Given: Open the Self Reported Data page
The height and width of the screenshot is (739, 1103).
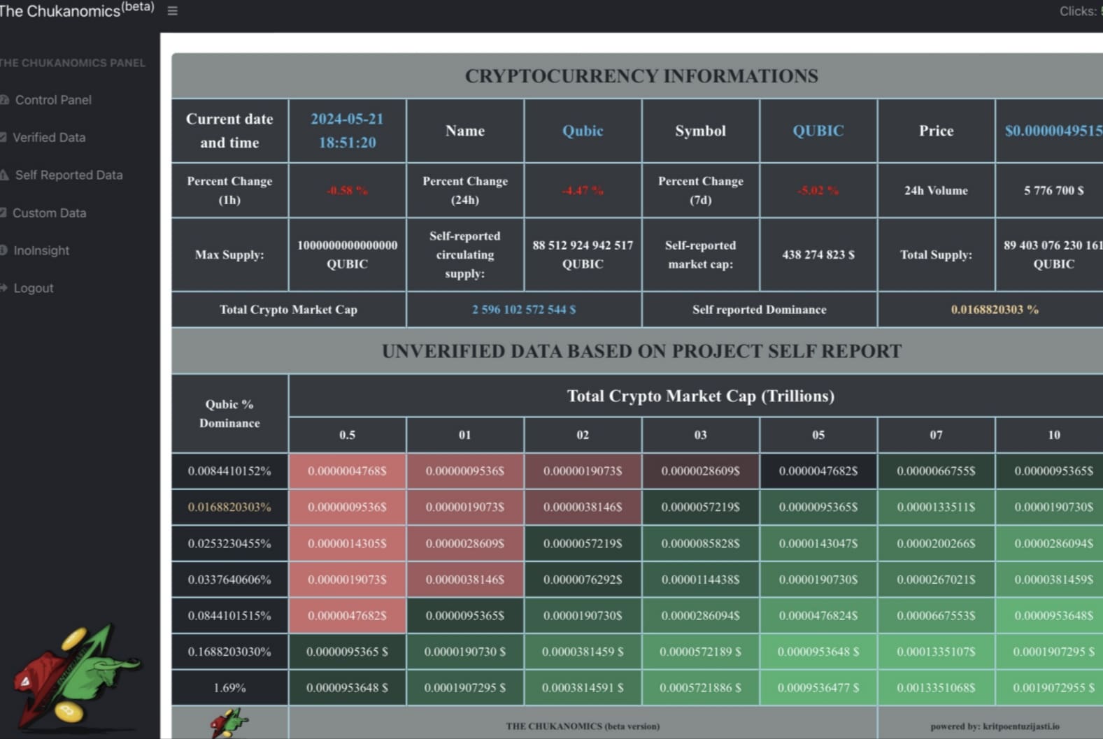Looking at the screenshot, I should click(69, 175).
